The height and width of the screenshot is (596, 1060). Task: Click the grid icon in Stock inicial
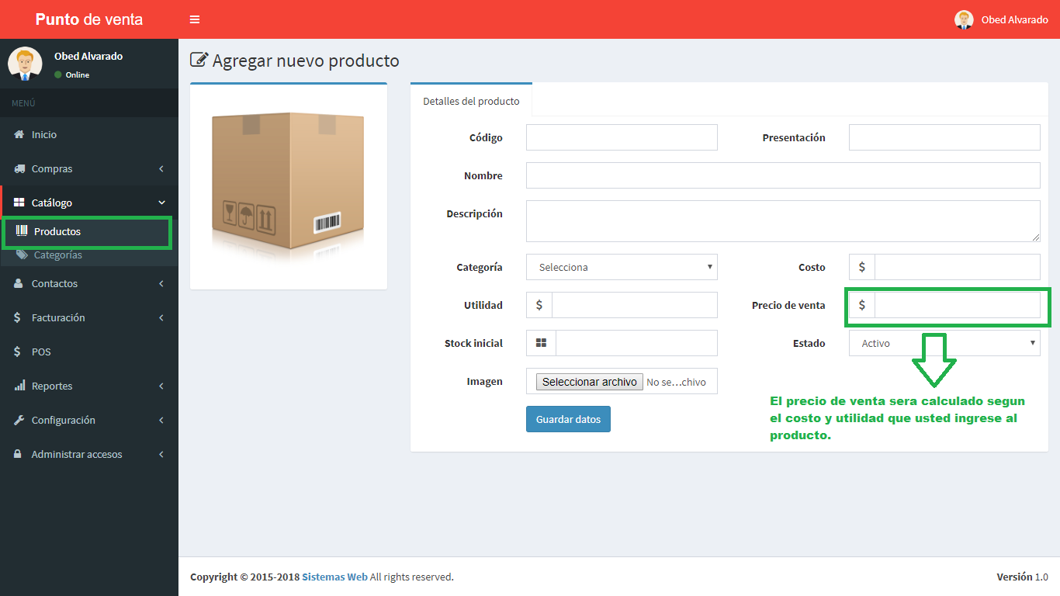(541, 343)
